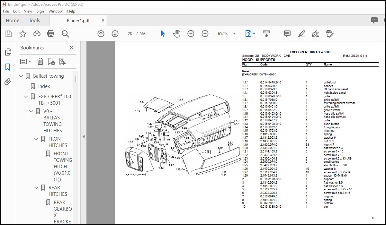The width and height of the screenshot is (386, 225).
Task: Open the fit page options dropdown arrow
Action: [x=254, y=34]
